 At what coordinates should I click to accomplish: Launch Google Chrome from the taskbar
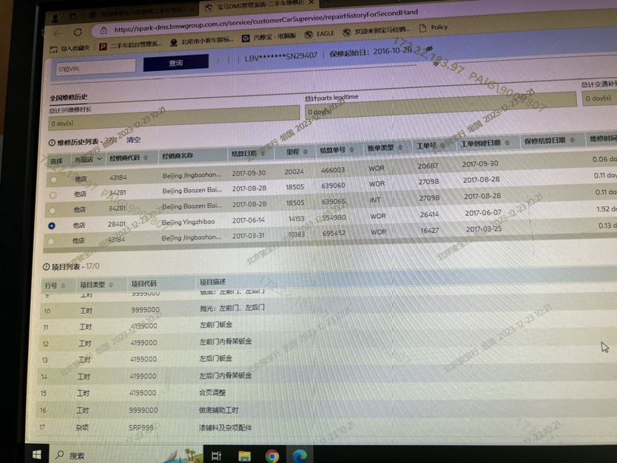[x=272, y=456]
